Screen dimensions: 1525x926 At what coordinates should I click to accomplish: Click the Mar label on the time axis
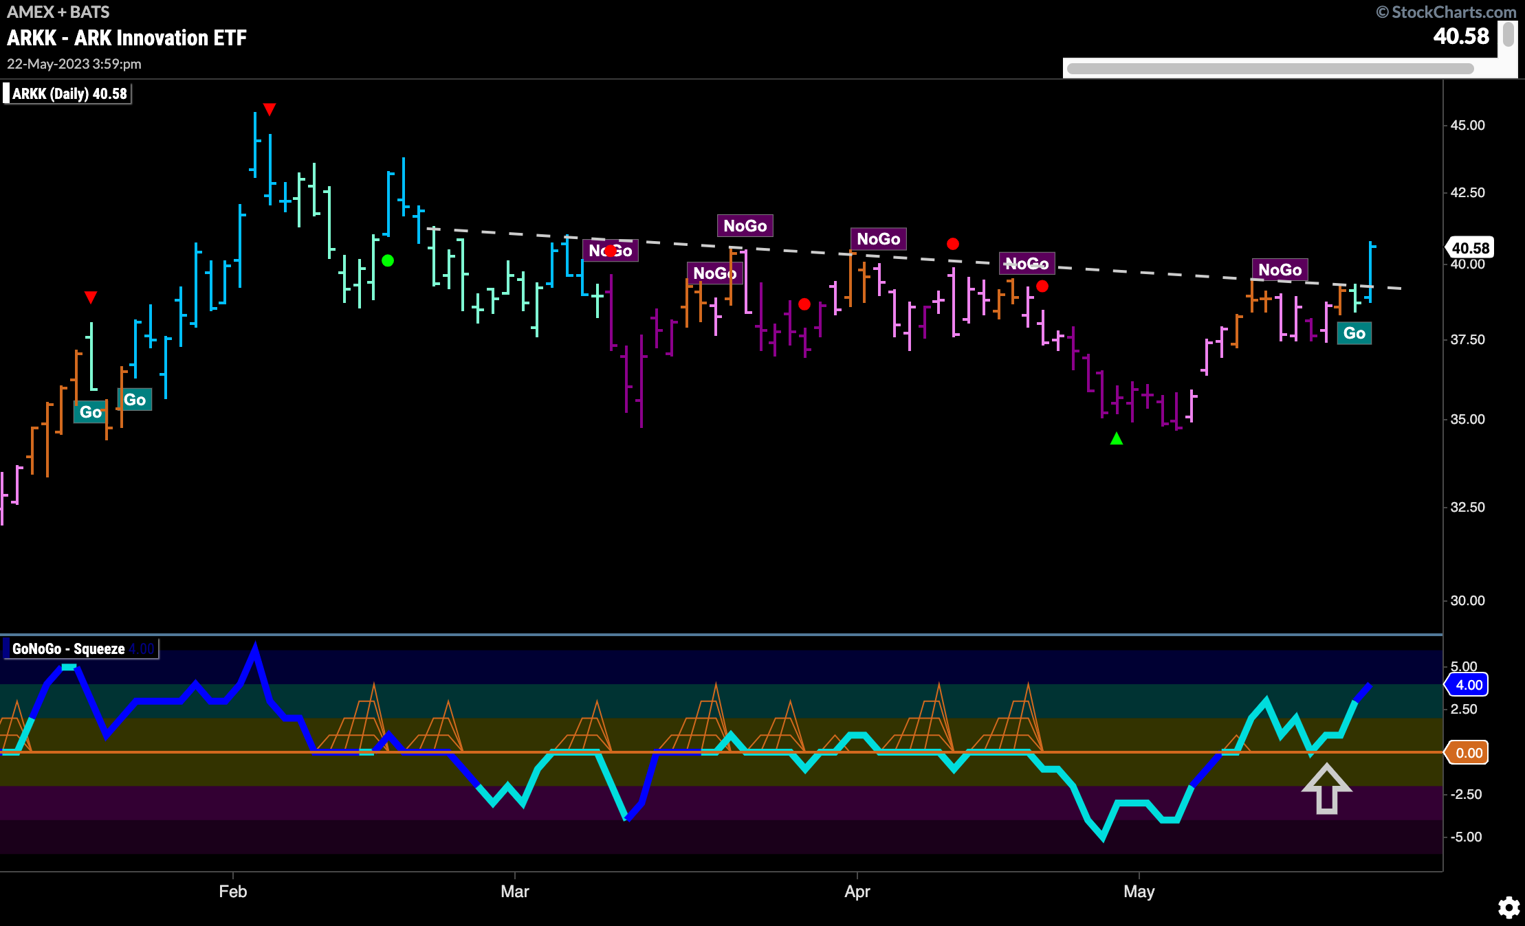point(515,892)
